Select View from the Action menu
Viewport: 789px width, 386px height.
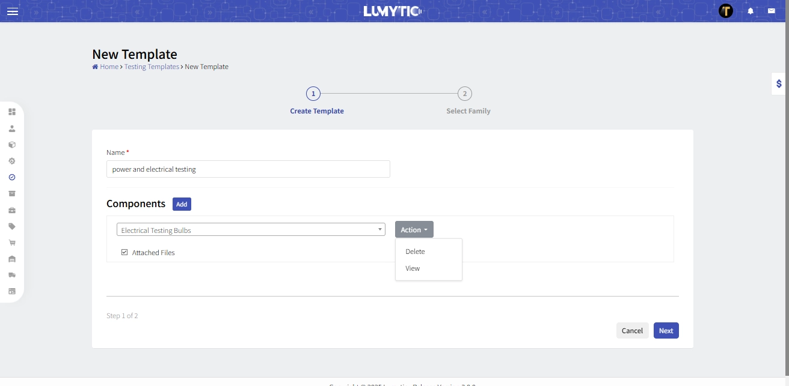[412, 268]
